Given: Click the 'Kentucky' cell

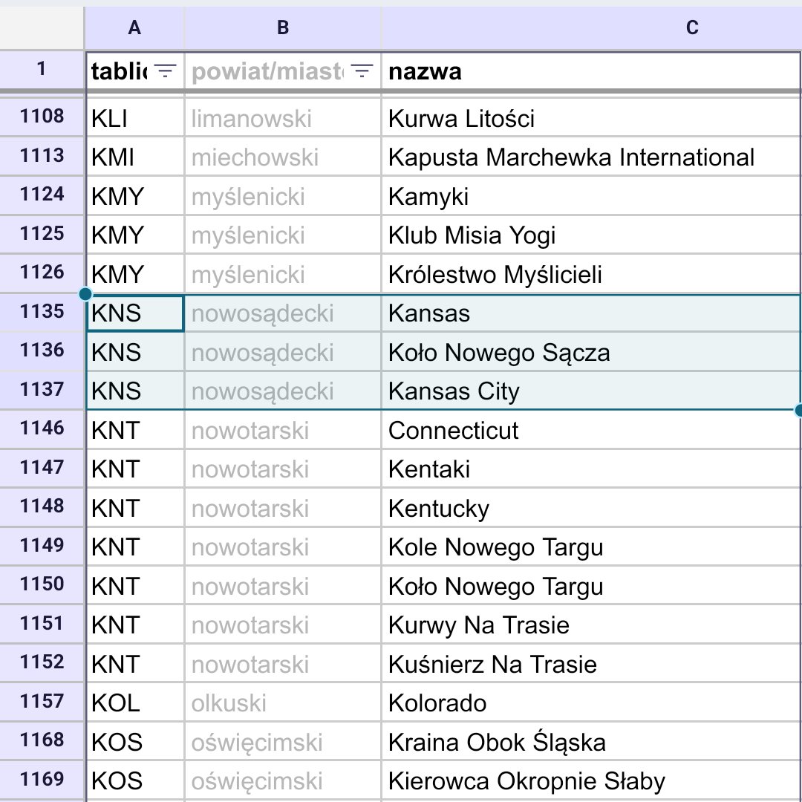Looking at the screenshot, I should tap(591, 508).
